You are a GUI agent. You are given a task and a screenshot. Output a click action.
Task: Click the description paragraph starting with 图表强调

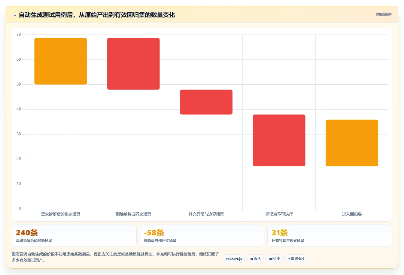point(115,257)
